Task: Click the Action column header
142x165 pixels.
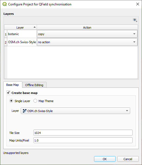Action: tap(87, 28)
